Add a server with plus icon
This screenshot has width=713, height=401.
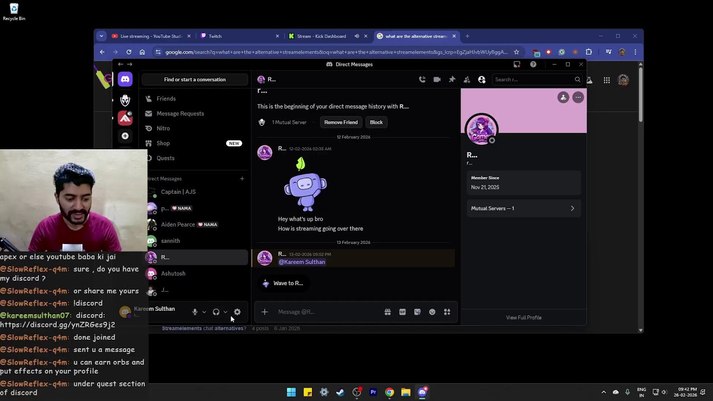click(125, 136)
